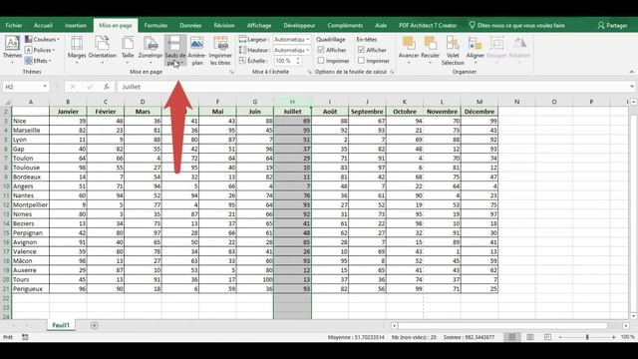The width and height of the screenshot is (638, 359).
Task: Switch to the Accueil tab
Action: click(43, 25)
